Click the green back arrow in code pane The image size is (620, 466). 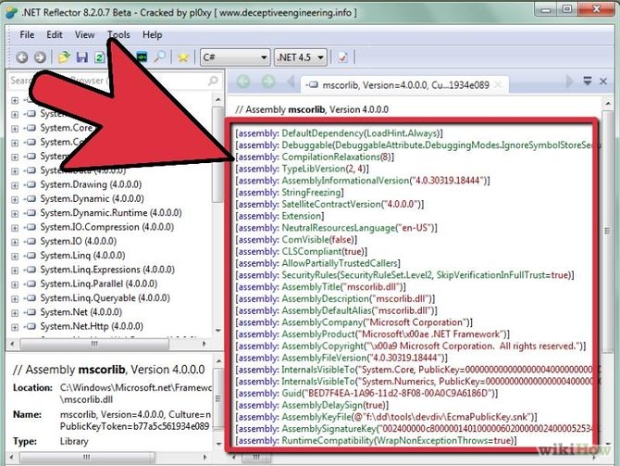[243, 82]
